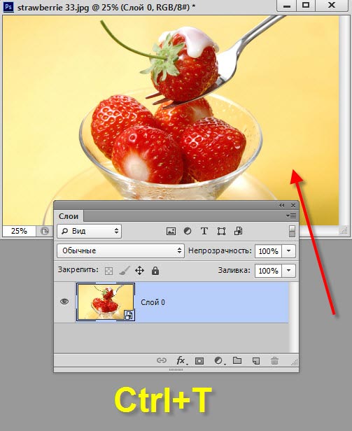Create a new group folder

click(237, 360)
